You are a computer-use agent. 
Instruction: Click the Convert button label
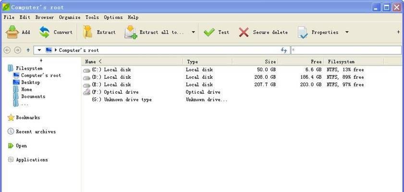pos(63,32)
